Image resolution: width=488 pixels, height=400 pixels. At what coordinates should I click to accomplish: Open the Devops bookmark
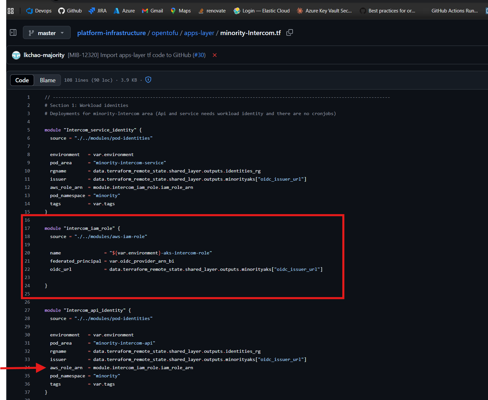tap(39, 11)
